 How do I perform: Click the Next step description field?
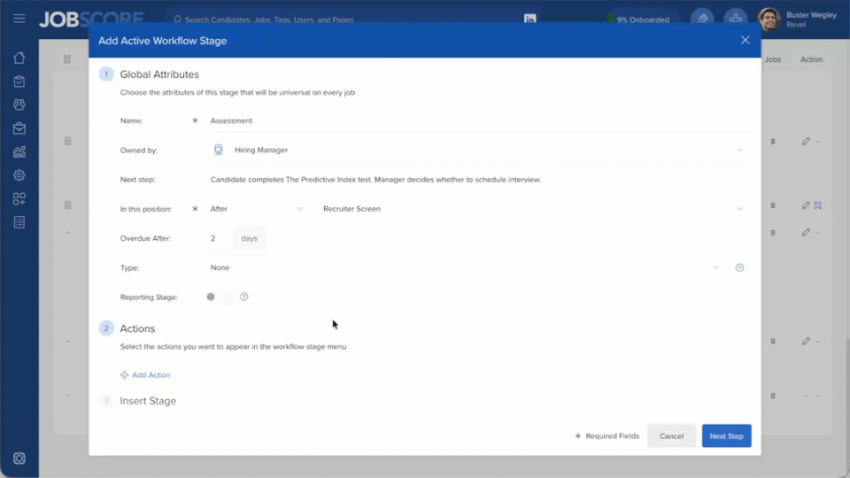click(x=478, y=180)
